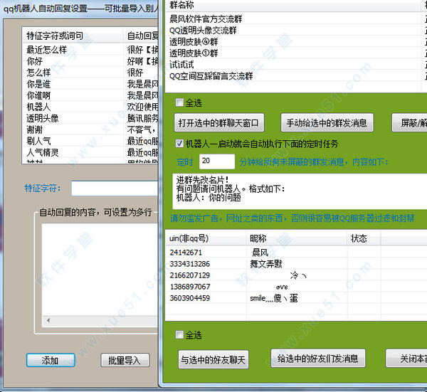Click the scheduled message text box starting 进群先改名片
Screen dimensions: 427x392
point(300,191)
